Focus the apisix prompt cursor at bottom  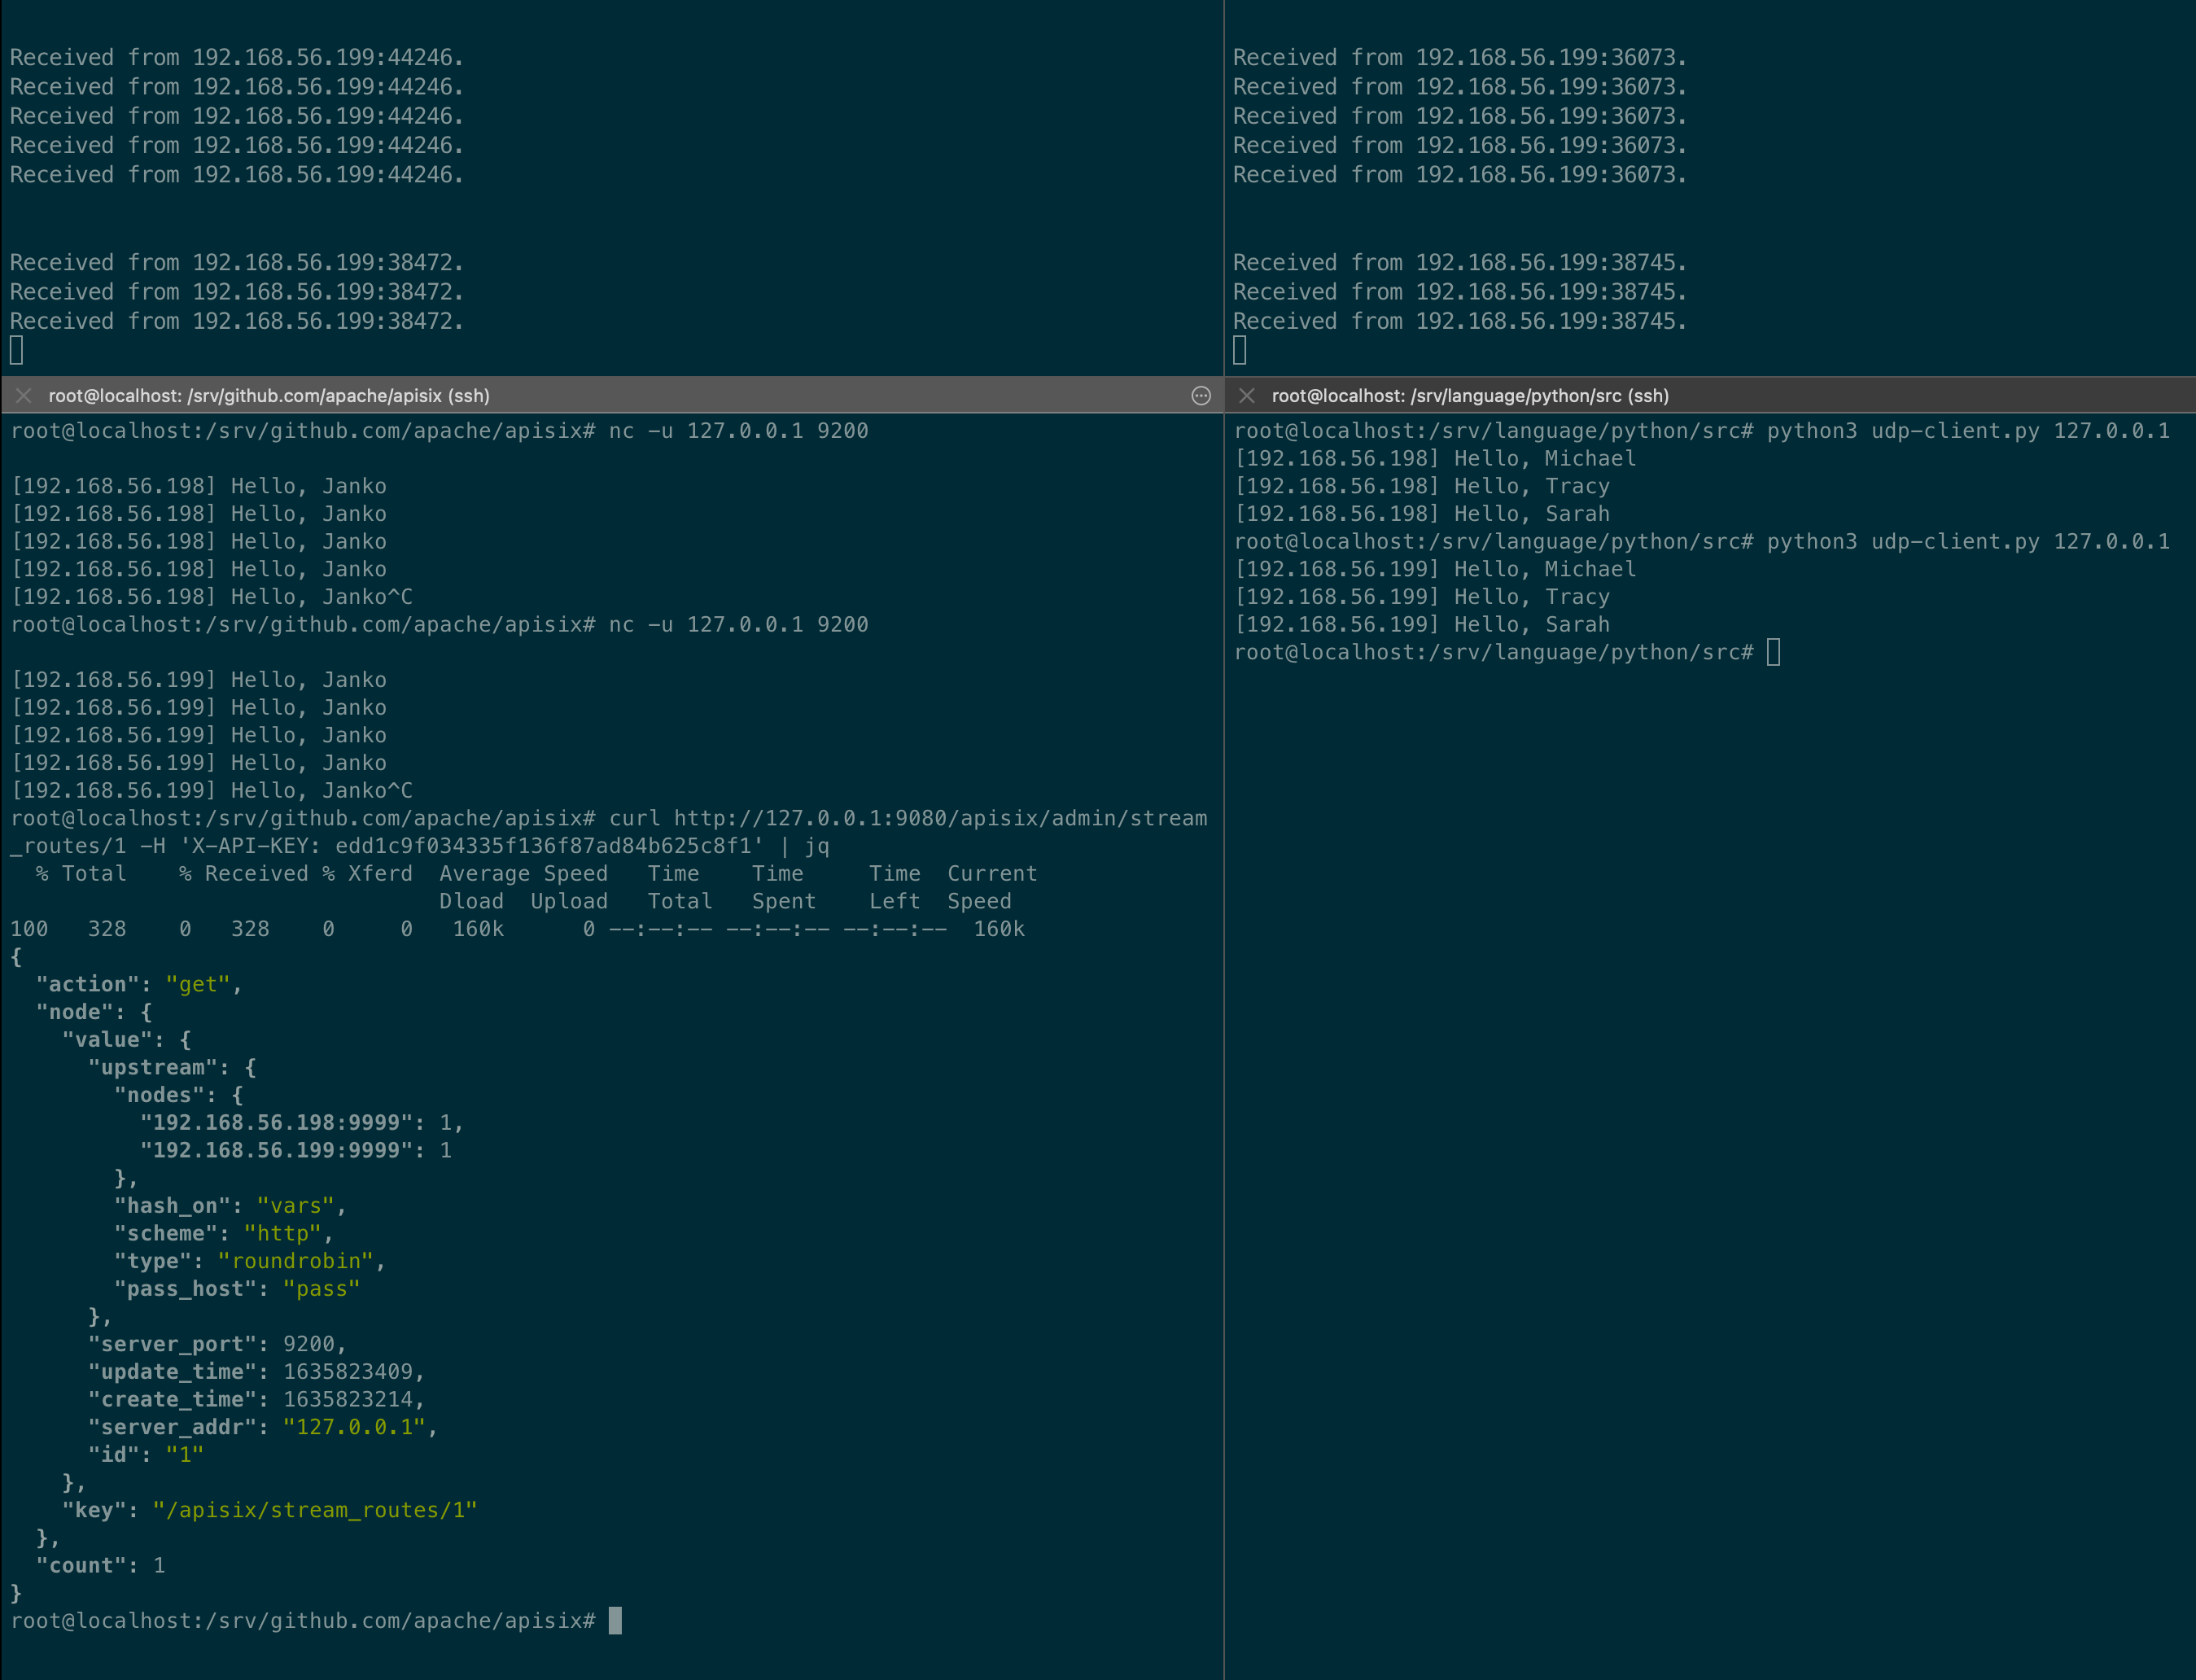(615, 1620)
